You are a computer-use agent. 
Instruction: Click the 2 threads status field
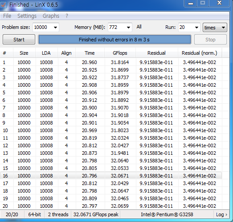click(x=58, y=214)
